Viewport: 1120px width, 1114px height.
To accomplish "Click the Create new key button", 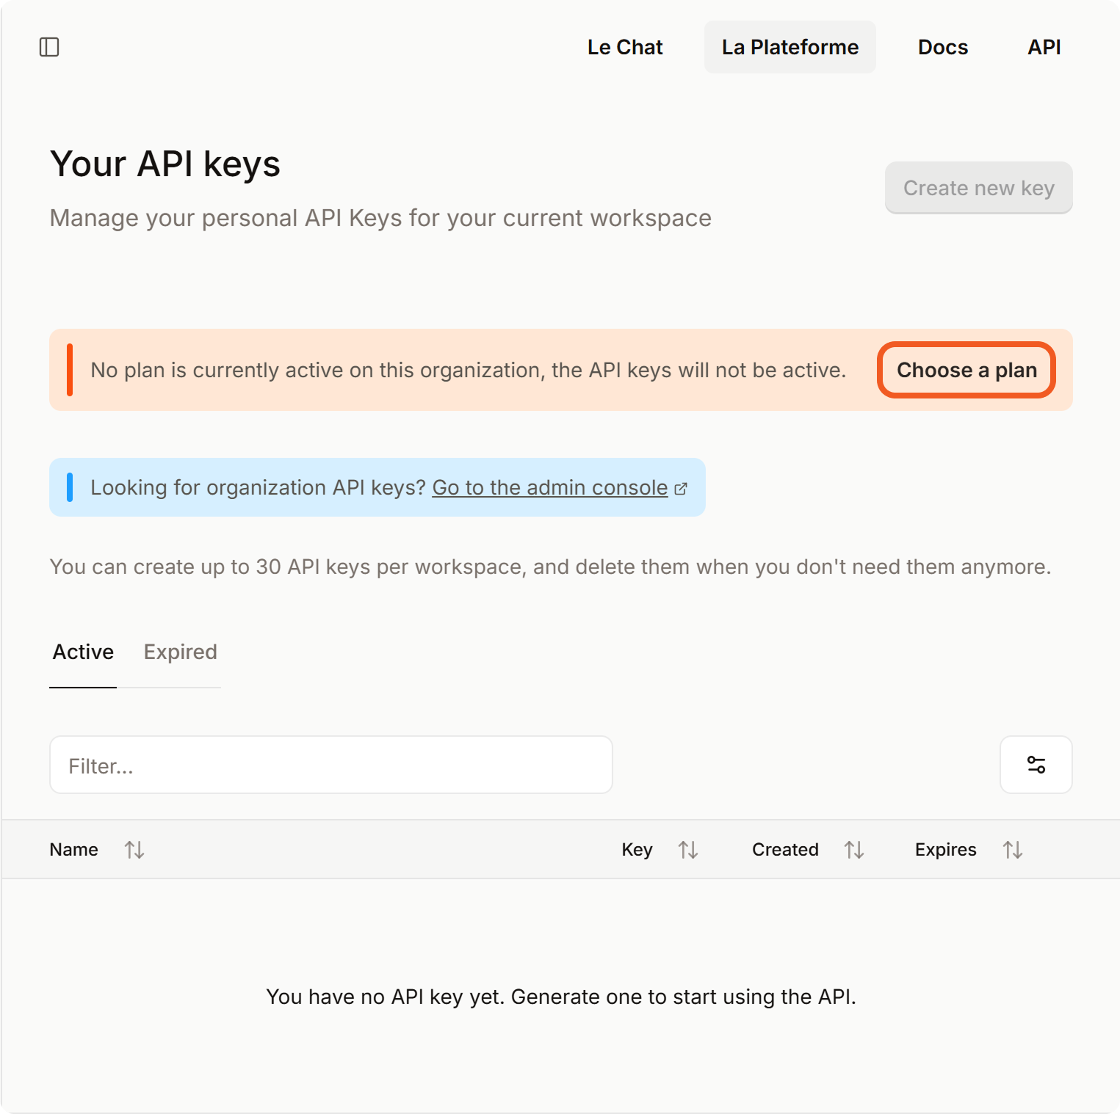I will tap(978, 188).
